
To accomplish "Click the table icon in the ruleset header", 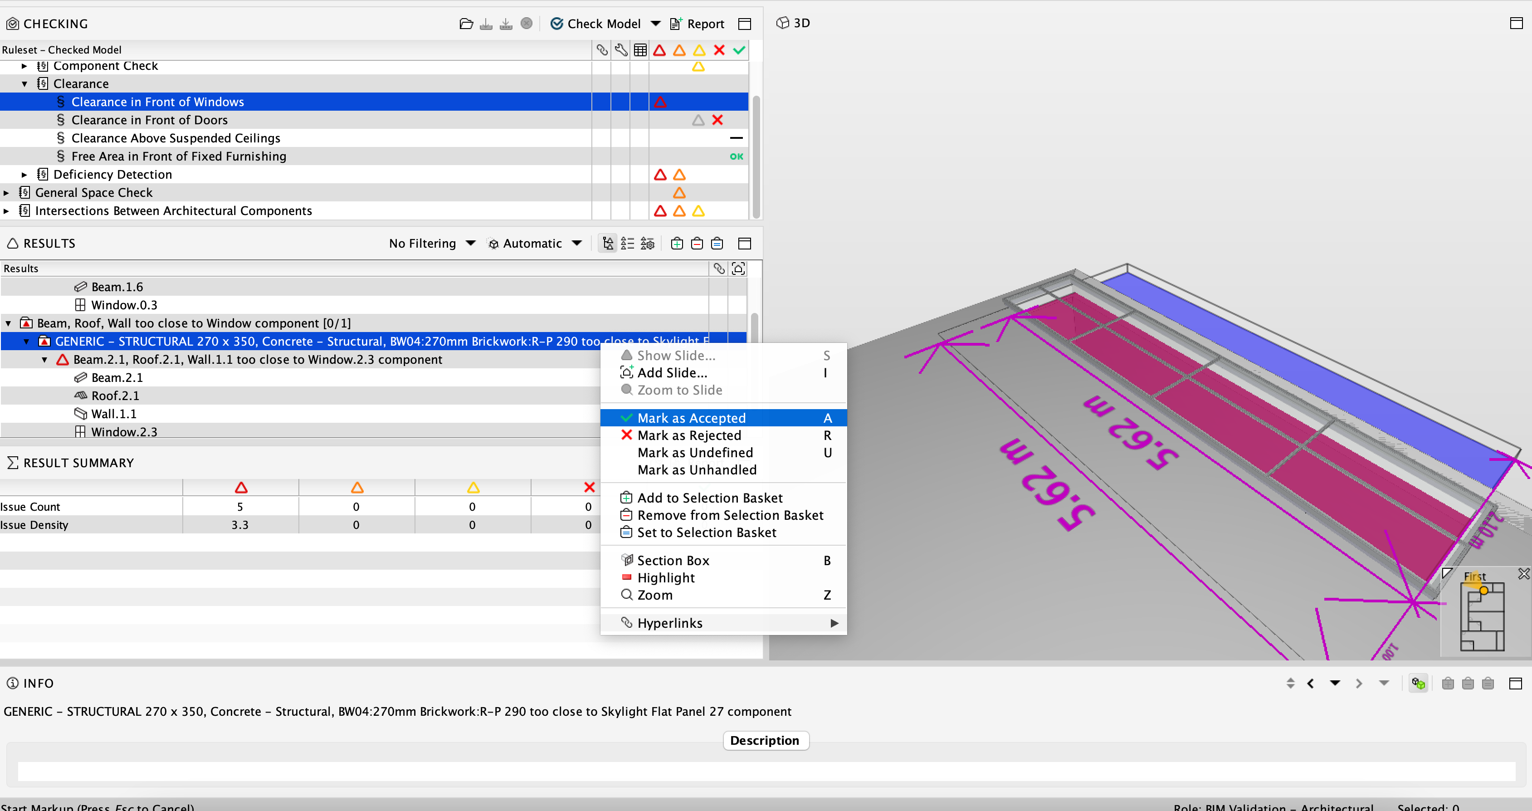I will [x=640, y=50].
